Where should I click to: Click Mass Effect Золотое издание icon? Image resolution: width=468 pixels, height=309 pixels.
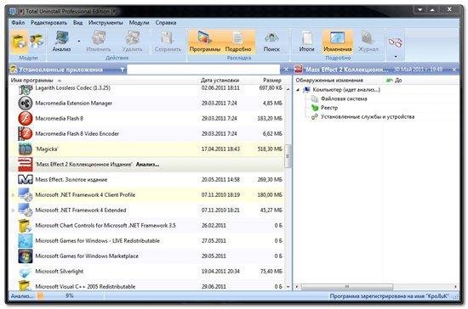coord(26,179)
